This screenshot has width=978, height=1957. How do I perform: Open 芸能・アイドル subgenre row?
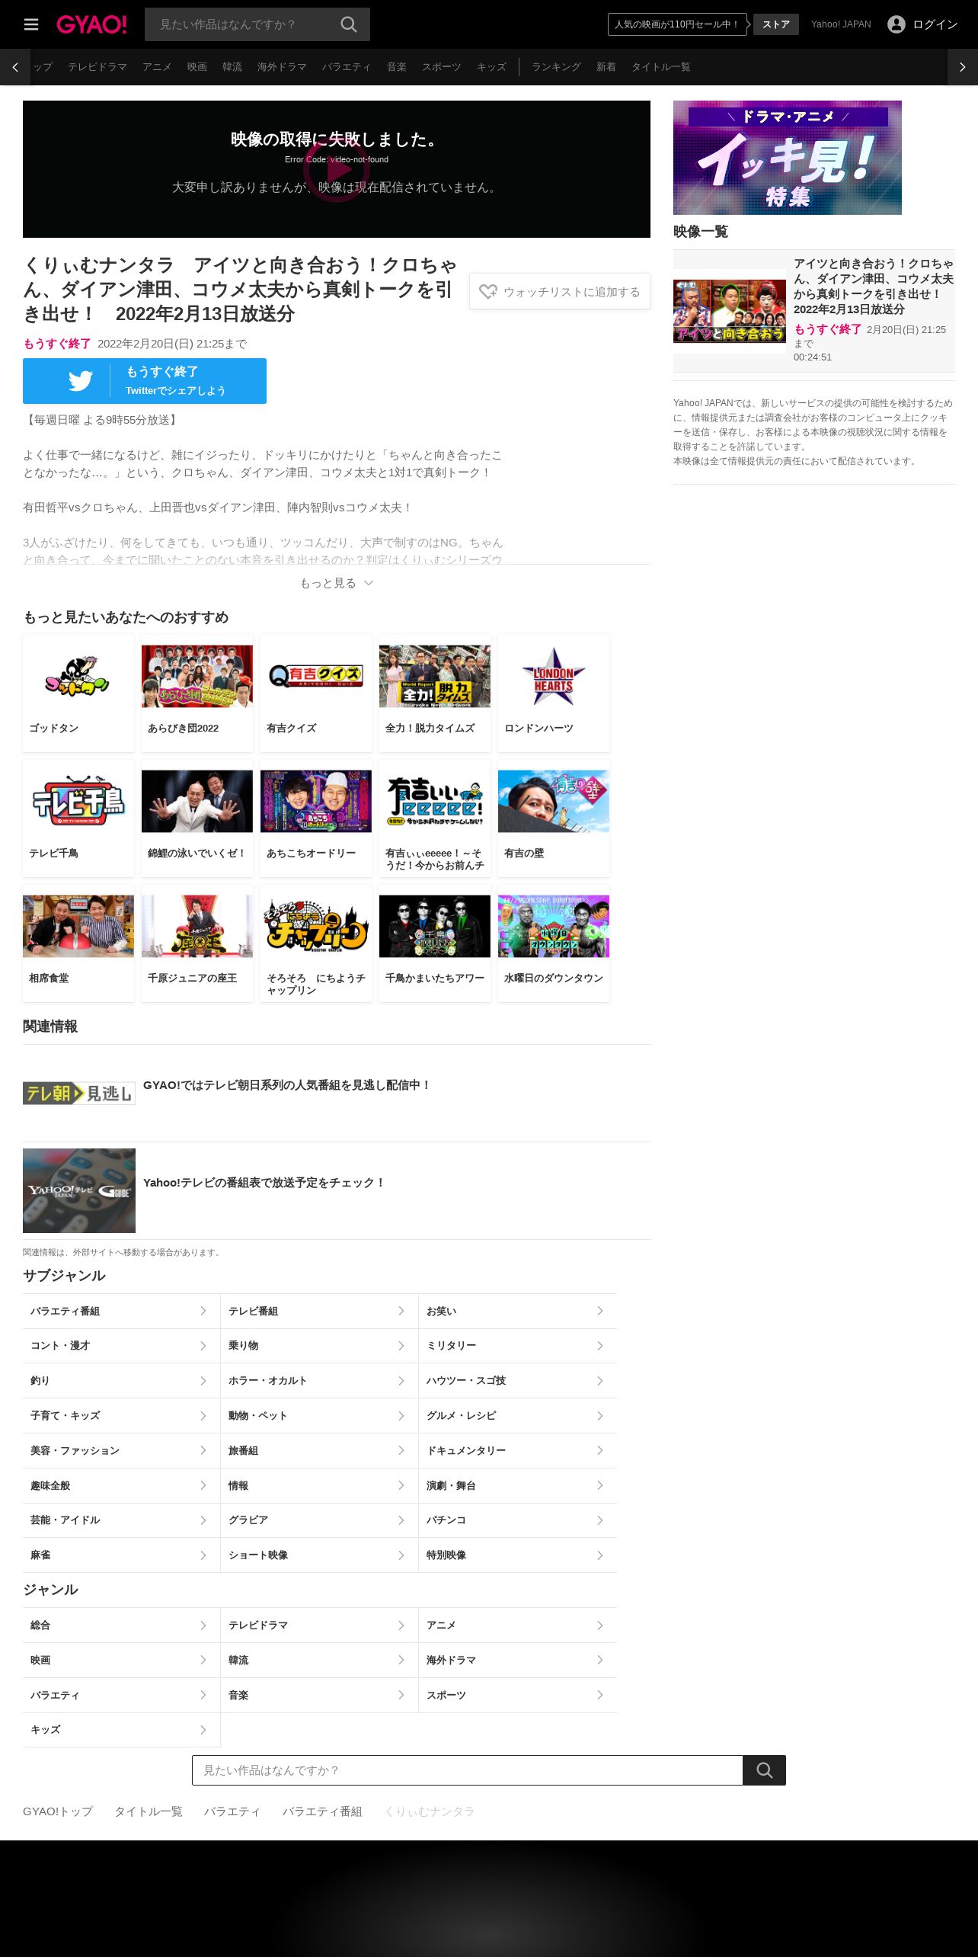pyautogui.click(x=121, y=1520)
